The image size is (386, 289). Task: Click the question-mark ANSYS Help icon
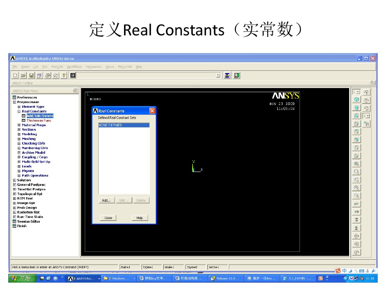(64, 75)
